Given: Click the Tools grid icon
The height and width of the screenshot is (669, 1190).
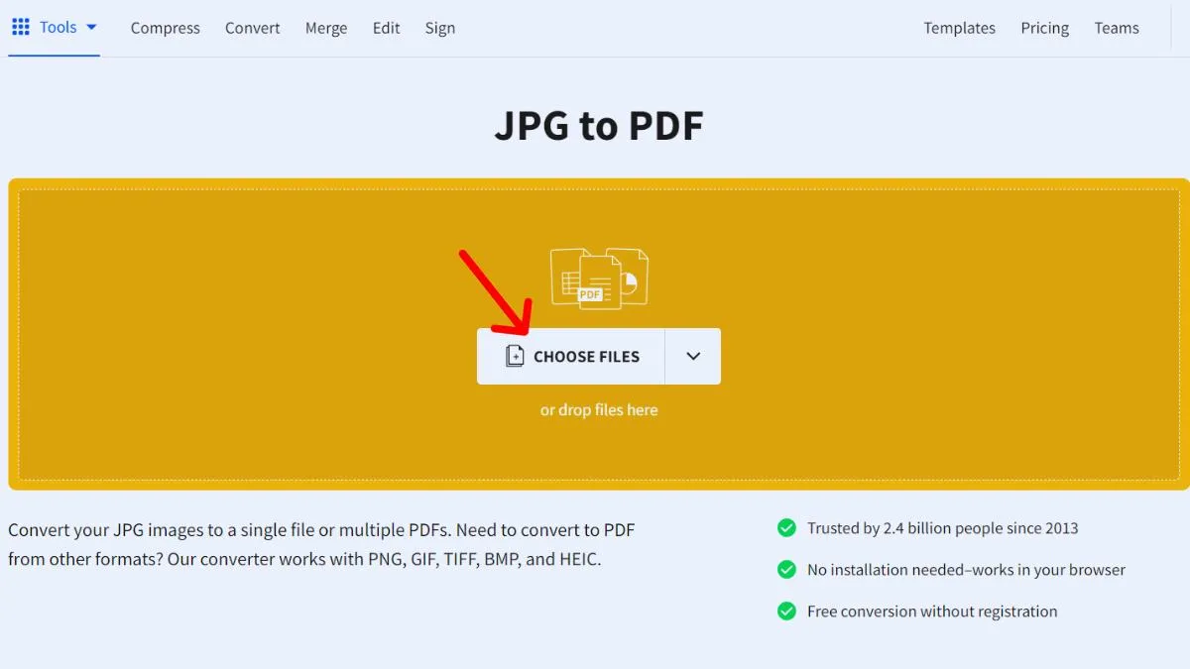Looking at the screenshot, I should click(x=20, y=27).
